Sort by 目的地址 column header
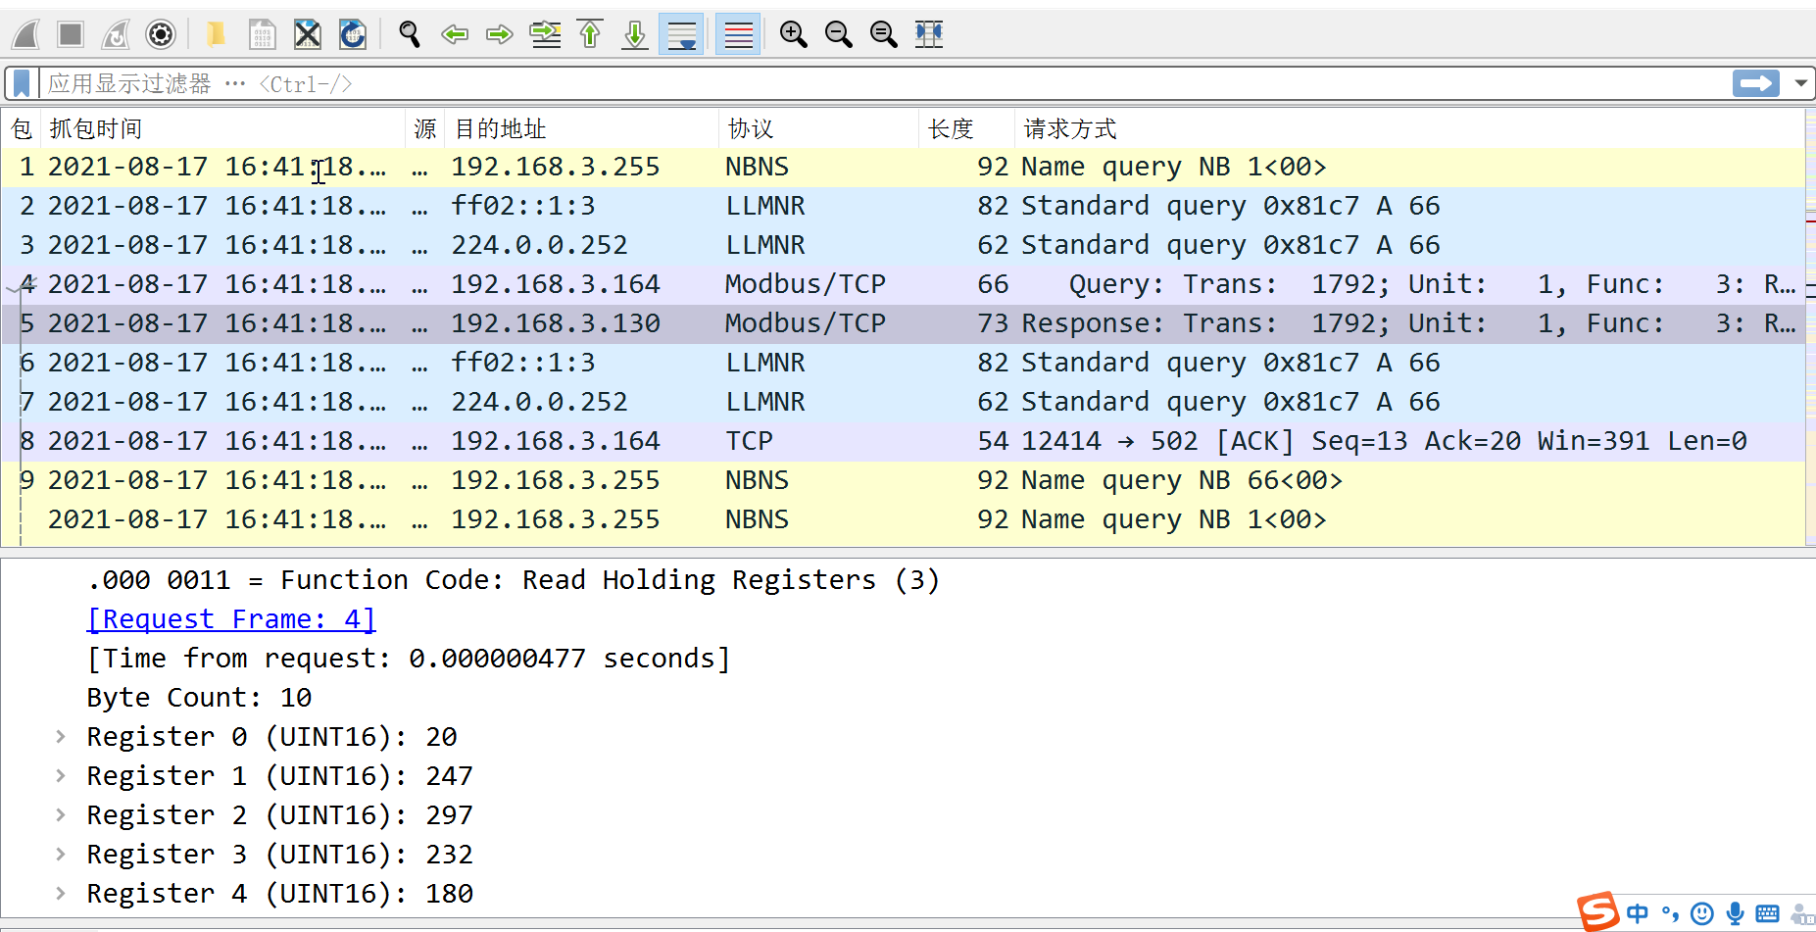 tap(582, 128)
